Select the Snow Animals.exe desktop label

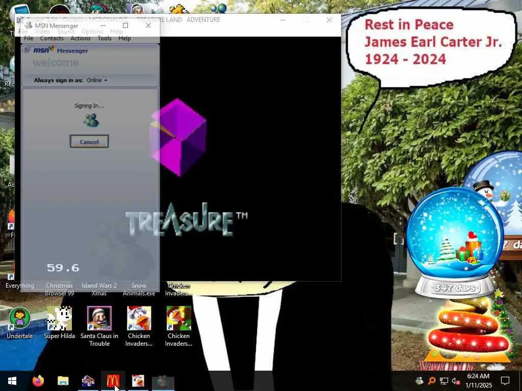(x=139, y=289)
